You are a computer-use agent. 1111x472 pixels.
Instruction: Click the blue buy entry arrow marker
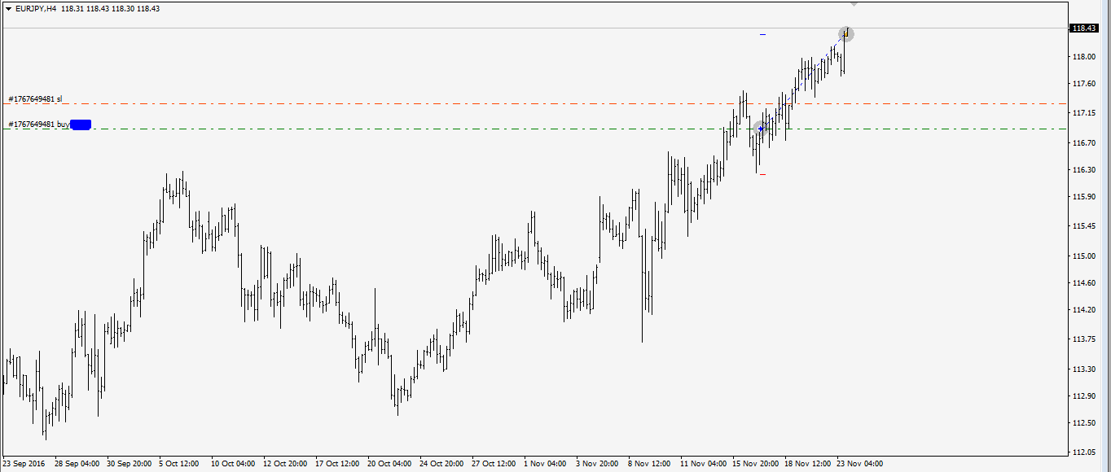pyautogui.click(x=761, y=129)
